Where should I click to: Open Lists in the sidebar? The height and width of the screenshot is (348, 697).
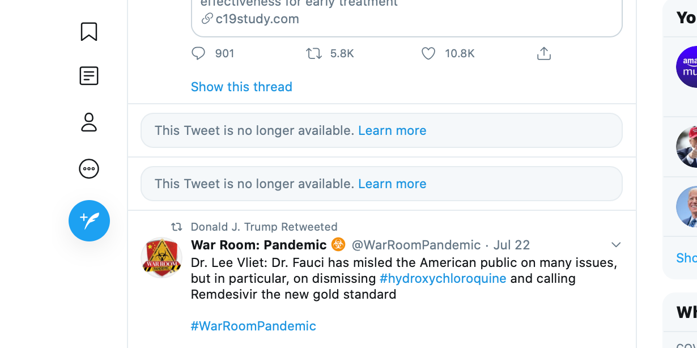point(89,76)
